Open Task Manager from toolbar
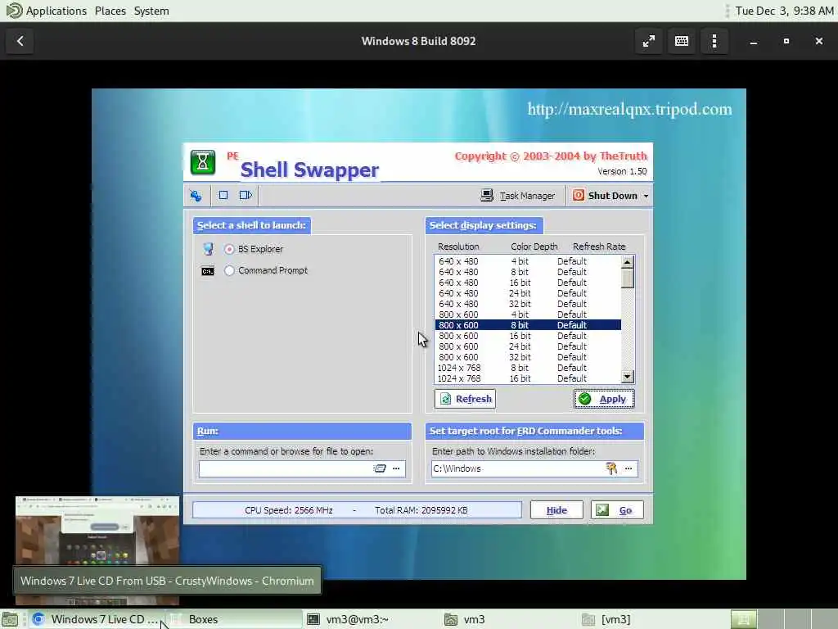The height and width of the screenshot is (629, 838). tap(517, 196)
